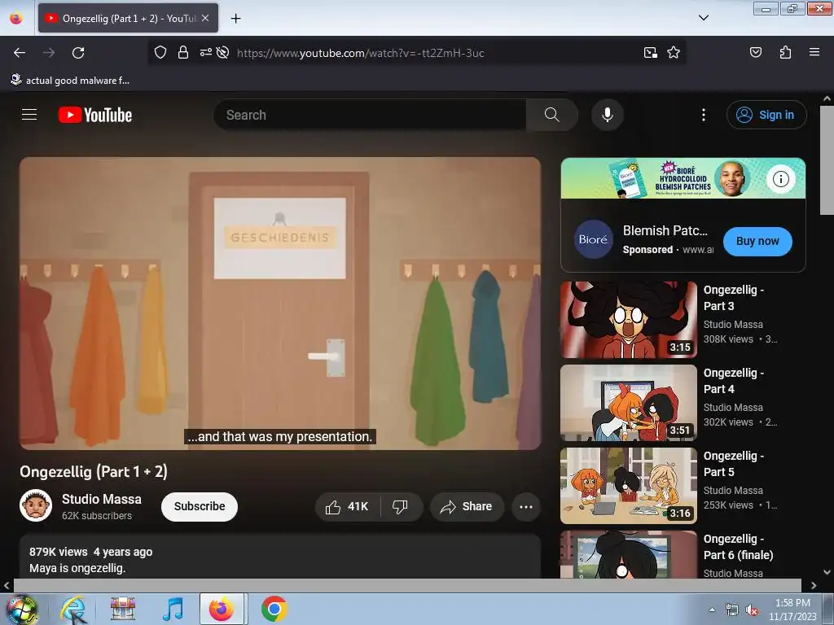Subscribe to Studio Massa
Screen dimensions: 834x625
click(x=200, y=506)
